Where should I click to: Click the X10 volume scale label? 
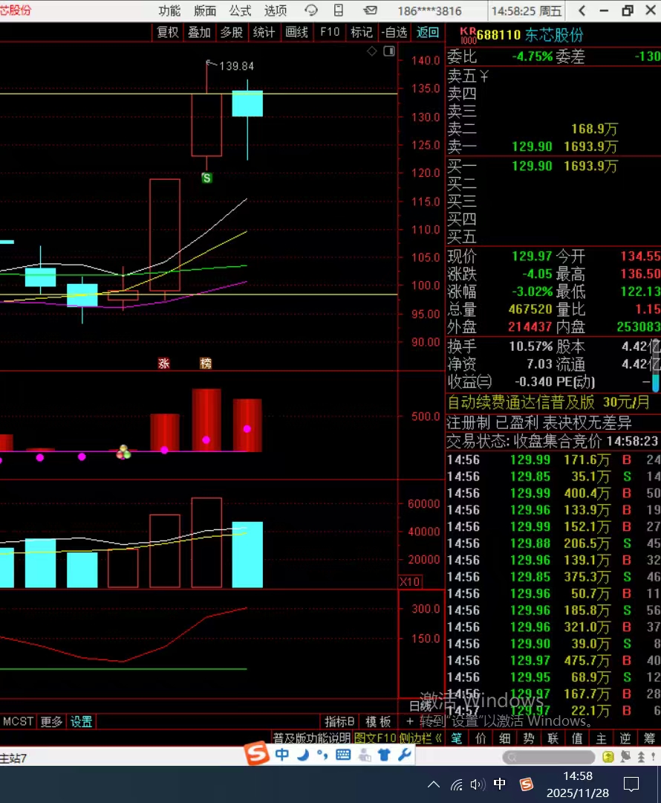[x=410, y=581]
